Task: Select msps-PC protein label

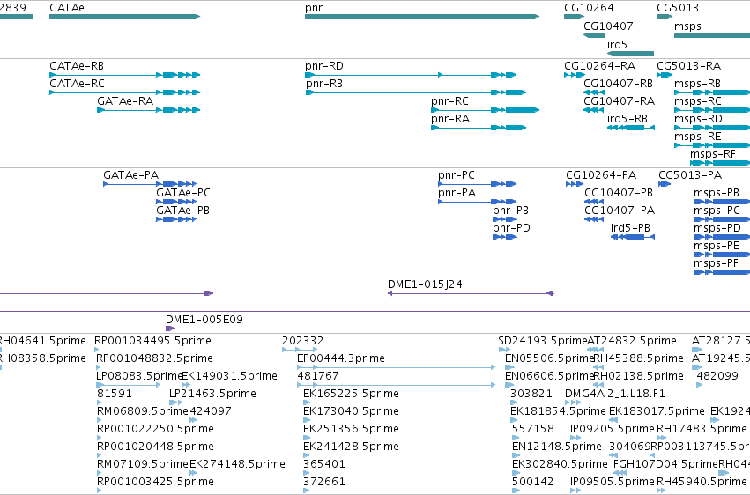Action: click(x=717, y=211)
